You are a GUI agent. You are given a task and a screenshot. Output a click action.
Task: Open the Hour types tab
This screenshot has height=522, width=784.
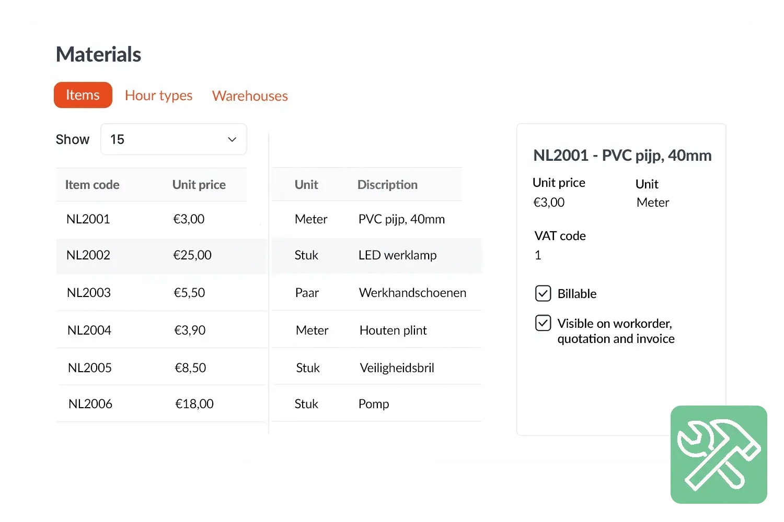[158, 96]
